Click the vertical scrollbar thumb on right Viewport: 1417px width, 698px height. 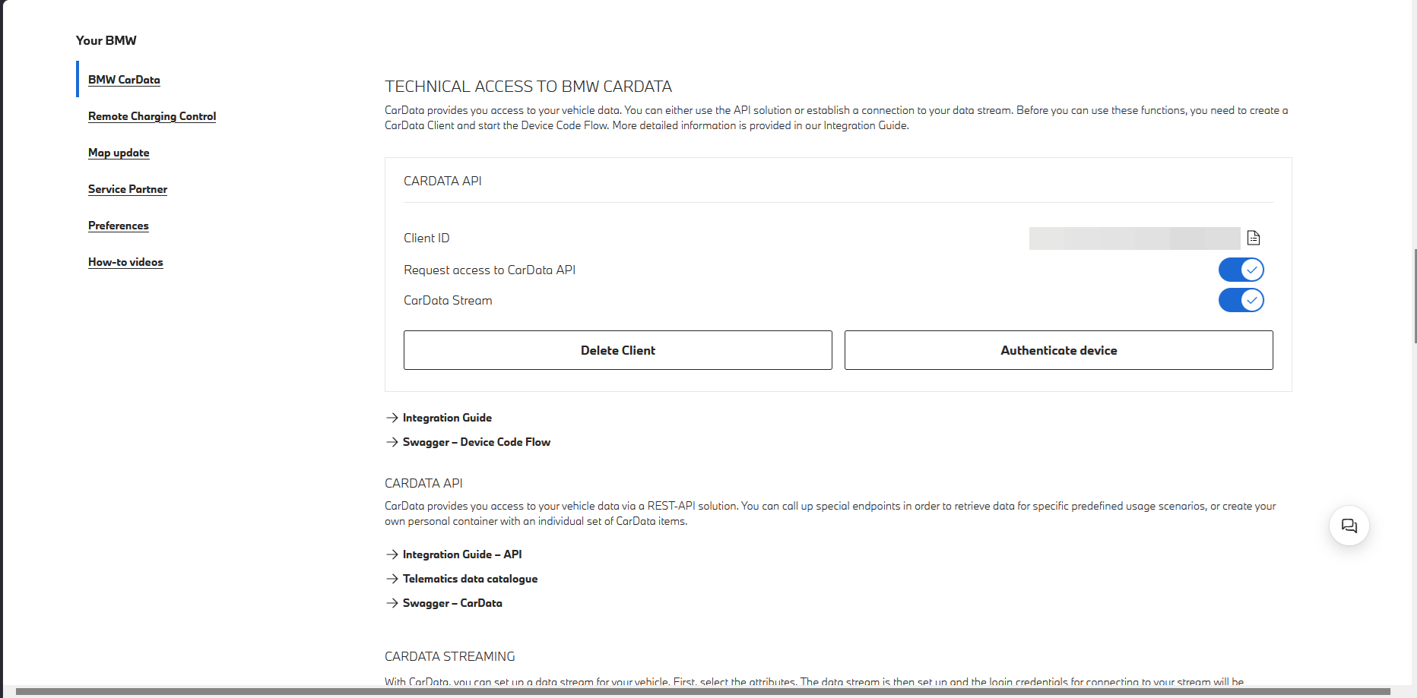pyautogui.click(x=1415, y=295)
